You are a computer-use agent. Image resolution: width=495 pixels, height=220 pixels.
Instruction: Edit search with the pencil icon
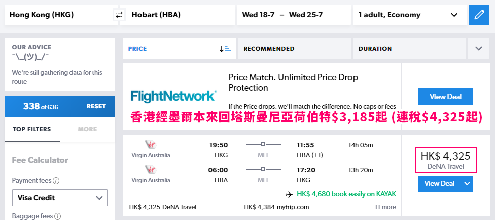point(479,15)
